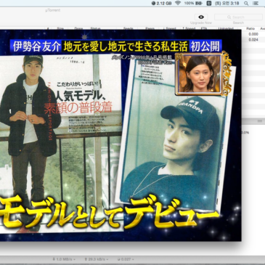Click the ratio pie icon in status bar
The height and width of the screenshot is (265, 265).
pyautogui.click(x=118, y=259)
